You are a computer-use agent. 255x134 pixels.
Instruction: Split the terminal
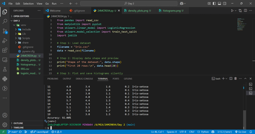pyautogui.click(x=231, y=79)
